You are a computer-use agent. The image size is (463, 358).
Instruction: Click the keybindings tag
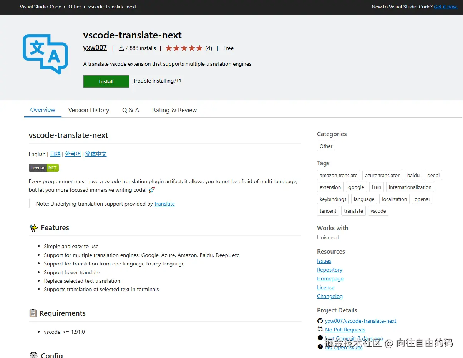point(333,199)
